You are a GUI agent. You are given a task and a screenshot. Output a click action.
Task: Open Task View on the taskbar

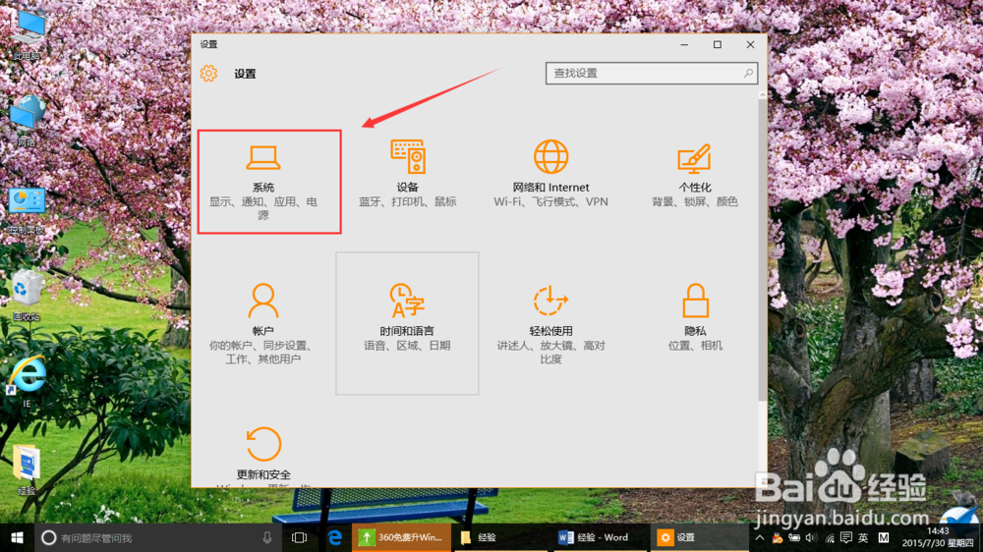[300, 537]
